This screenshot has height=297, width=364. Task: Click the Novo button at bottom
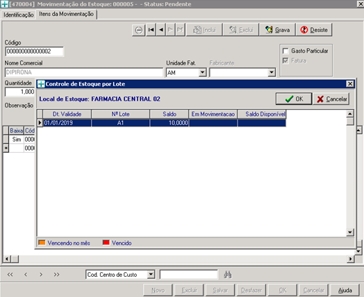pyautogui.click(x=158, y=290)
